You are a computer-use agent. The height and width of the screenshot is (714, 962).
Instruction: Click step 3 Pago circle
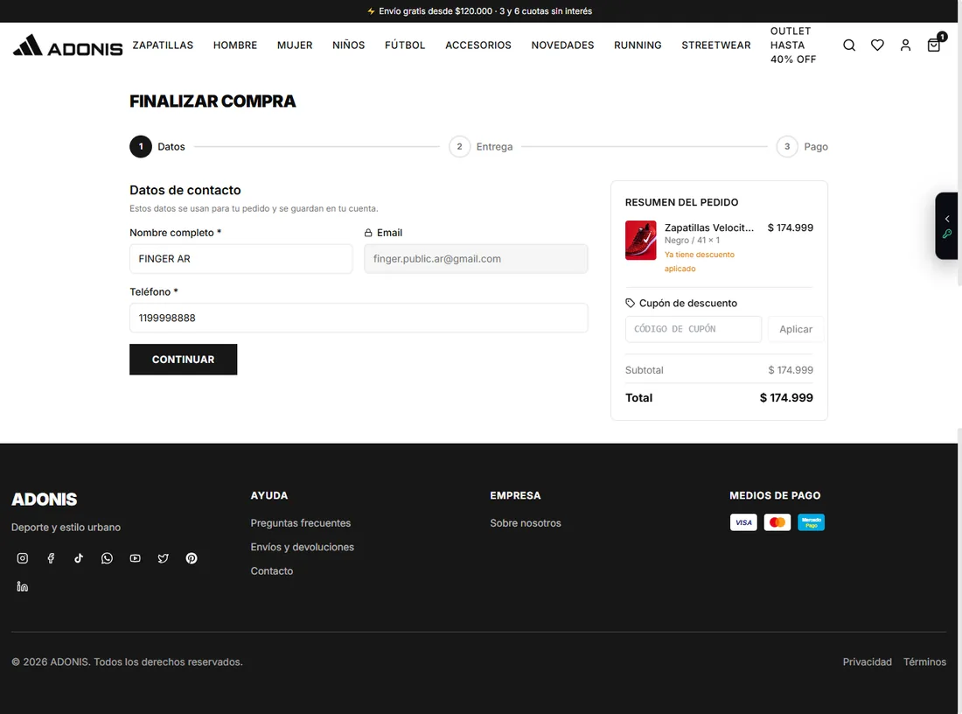[786, 147]
